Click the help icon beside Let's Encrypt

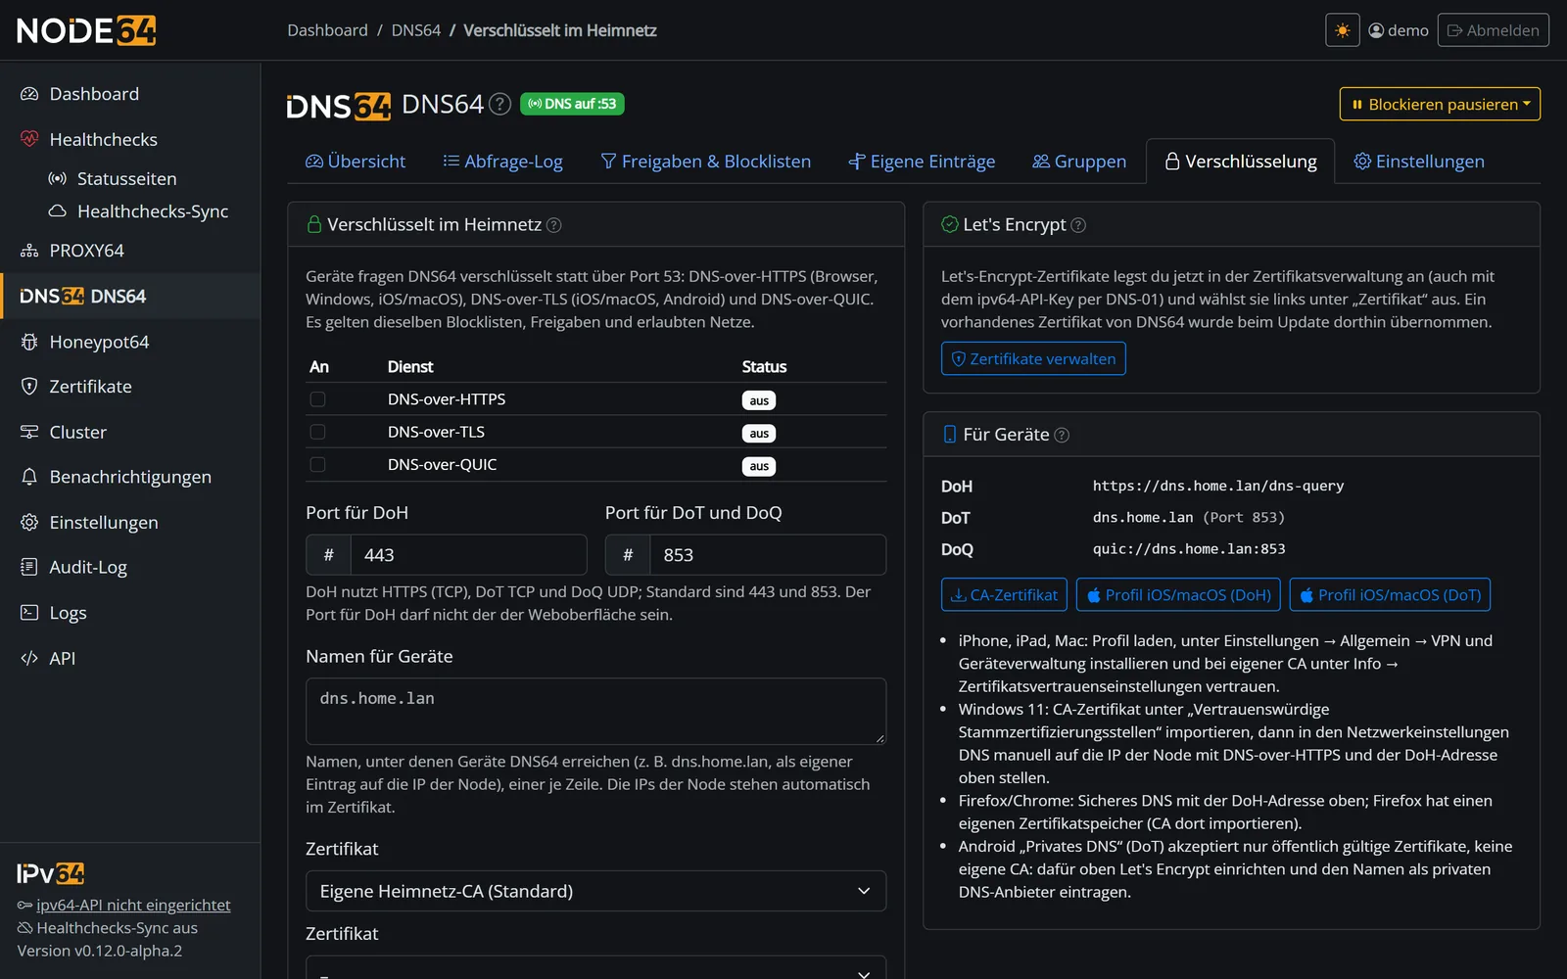[x=1078, y=225]
